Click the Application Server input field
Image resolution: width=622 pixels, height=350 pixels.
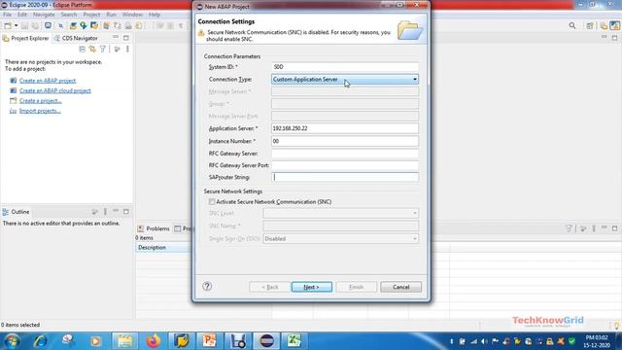[345, 128]
